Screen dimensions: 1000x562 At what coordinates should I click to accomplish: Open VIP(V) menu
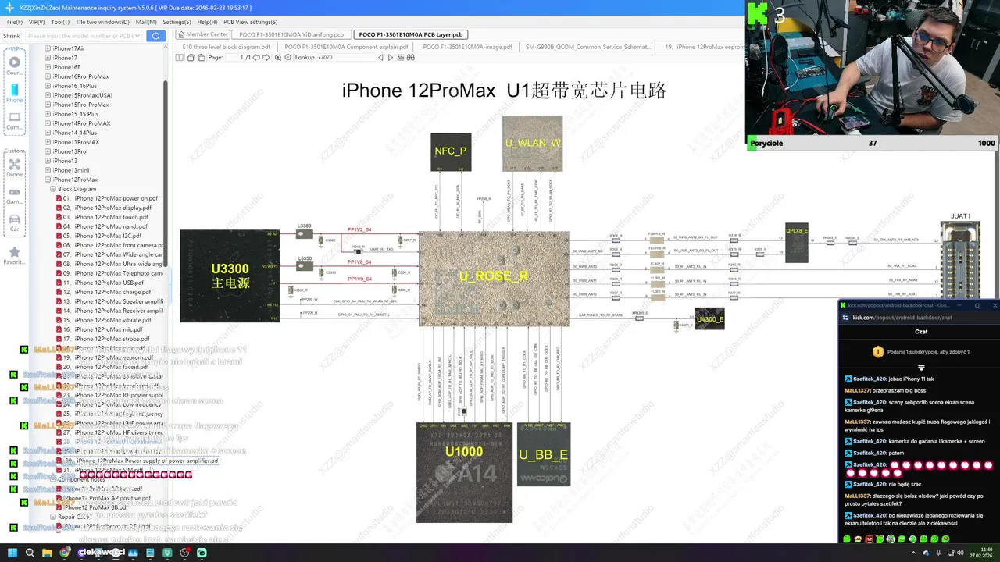(x=36, y=22)
